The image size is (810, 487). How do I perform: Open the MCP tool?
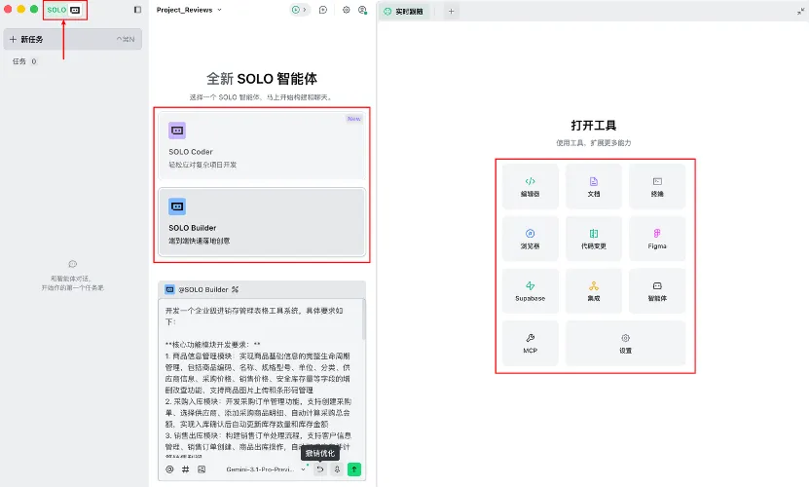point(530,343)
